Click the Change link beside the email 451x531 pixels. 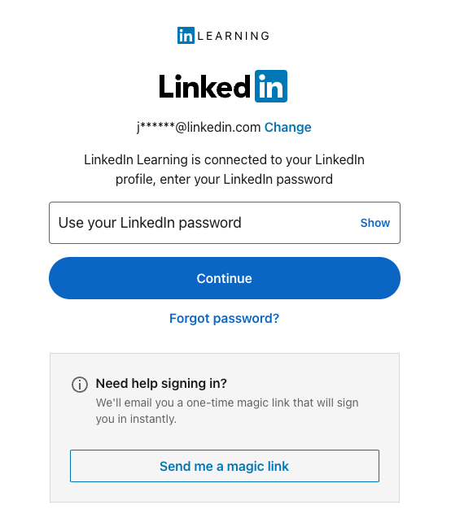pos(288,128)
